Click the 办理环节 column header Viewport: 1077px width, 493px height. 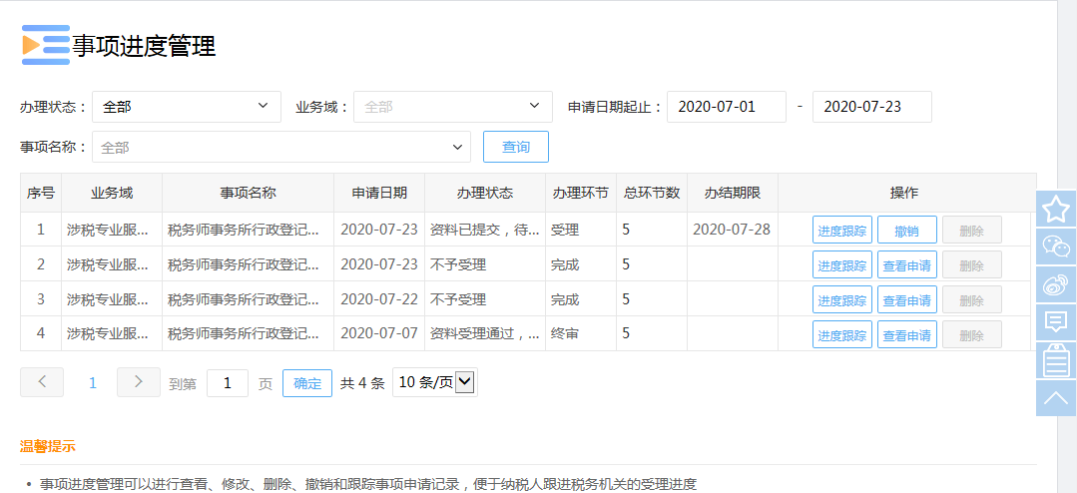[x=580, y=193]
